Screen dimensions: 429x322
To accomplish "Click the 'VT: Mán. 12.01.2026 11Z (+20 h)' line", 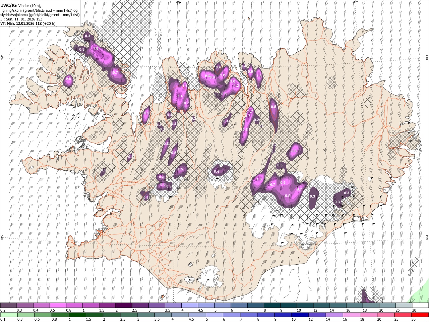I will tap(28, 23).
